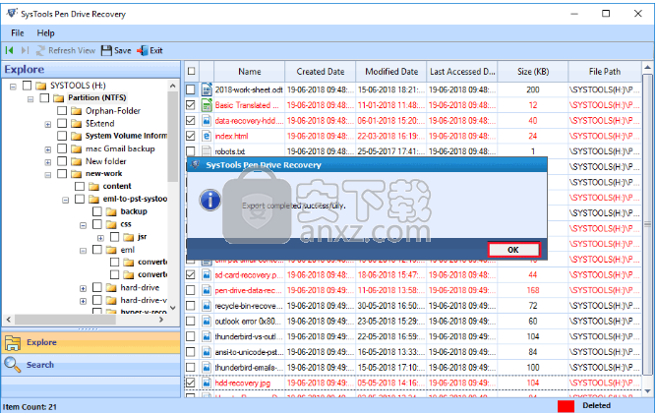This screenshot has width=657, height=413.
Task: Uncheck the hdd-recovery.jpg row checkbox
Action: click(x=191, y=383)
